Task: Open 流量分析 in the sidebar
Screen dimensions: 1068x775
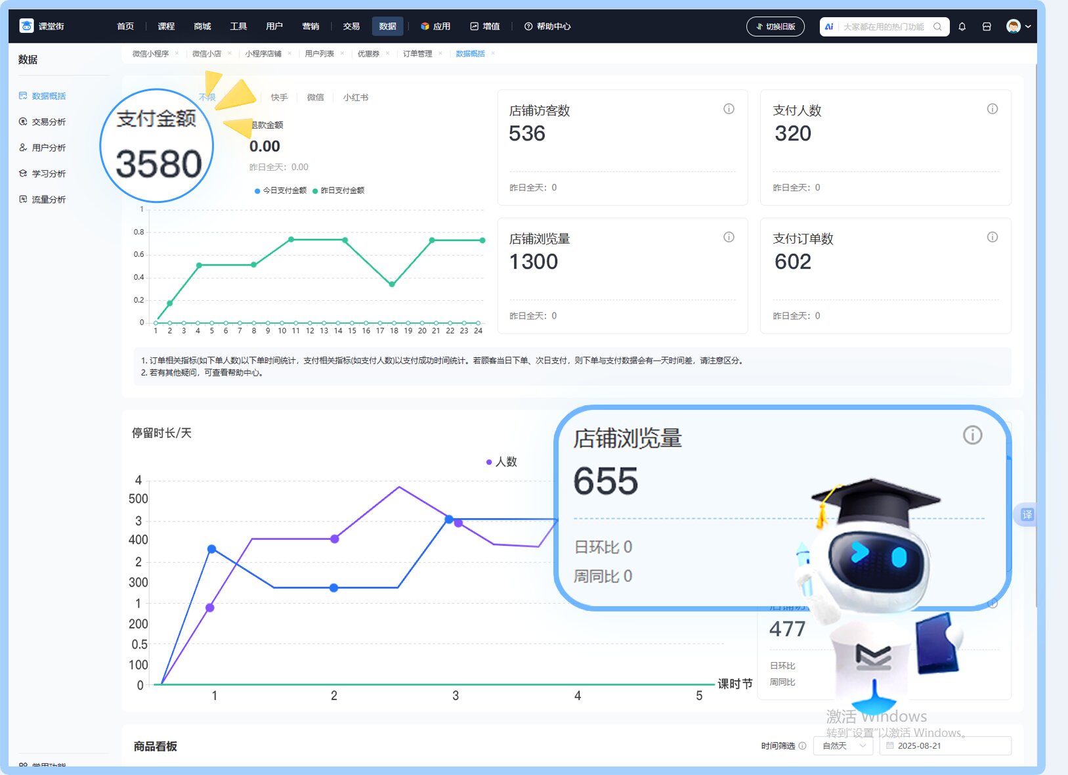Action: (43, 200)
